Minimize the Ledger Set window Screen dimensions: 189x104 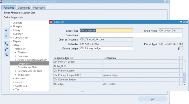point(181,22)
